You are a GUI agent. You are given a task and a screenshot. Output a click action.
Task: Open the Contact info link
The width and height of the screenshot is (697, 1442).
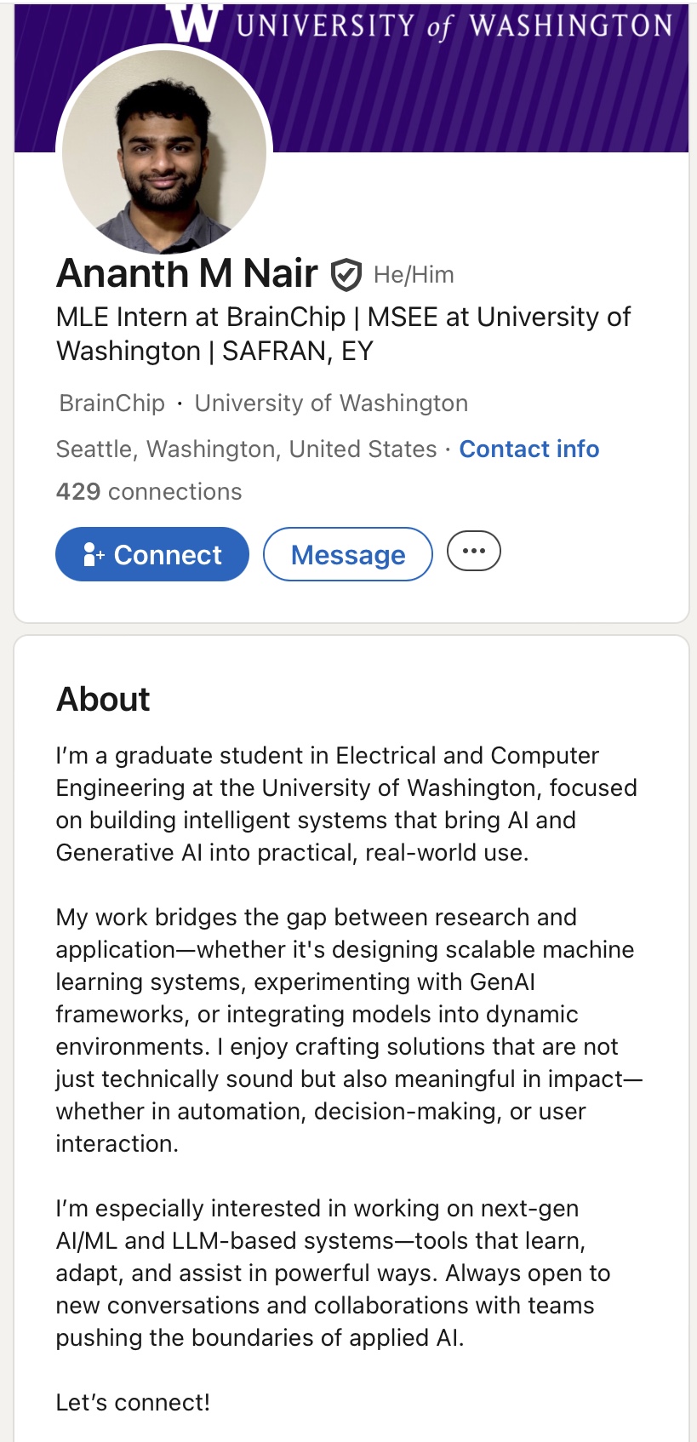click(x=528, y=449)
